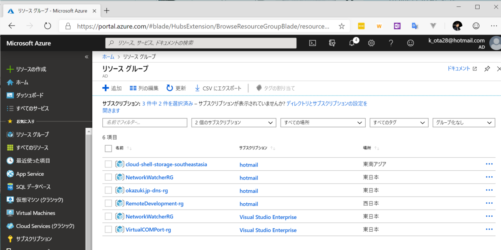
Task: Open the more menu for VirtualCOMPort-rg
Action: point(489,230)
